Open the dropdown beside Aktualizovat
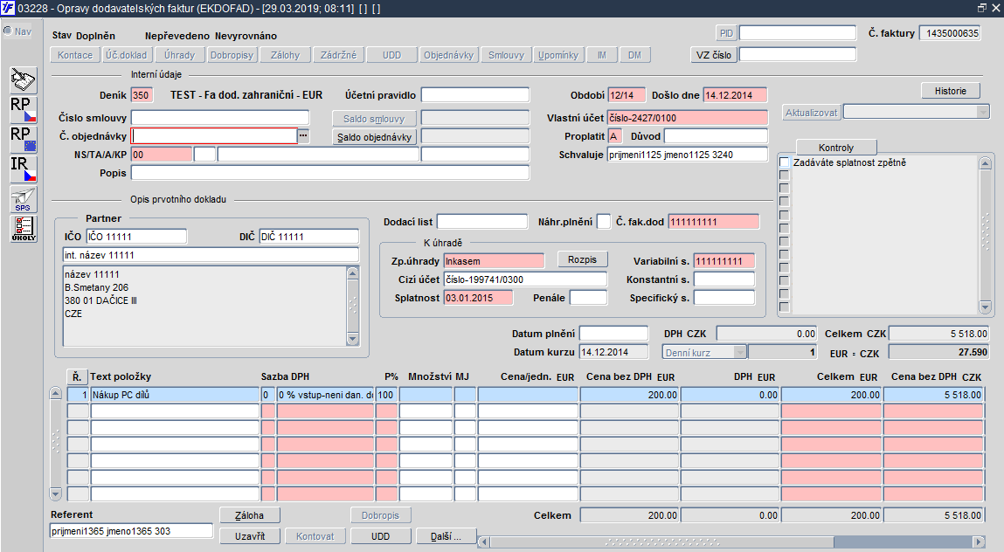1004x552 pixels. click(984, 112)
